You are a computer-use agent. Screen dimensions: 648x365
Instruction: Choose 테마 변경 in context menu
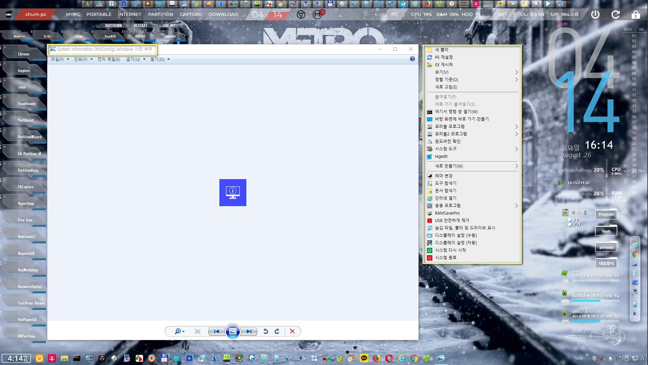pyautogui.click(x=472, y=176)
